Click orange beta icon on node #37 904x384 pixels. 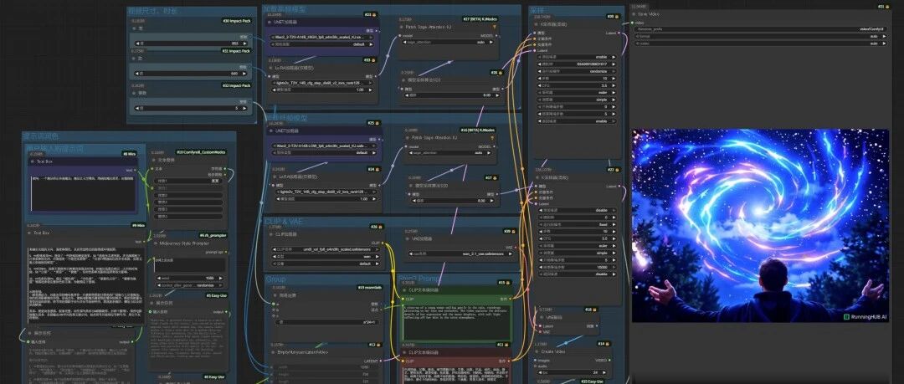pyautogui.click(x=494, y=27)
